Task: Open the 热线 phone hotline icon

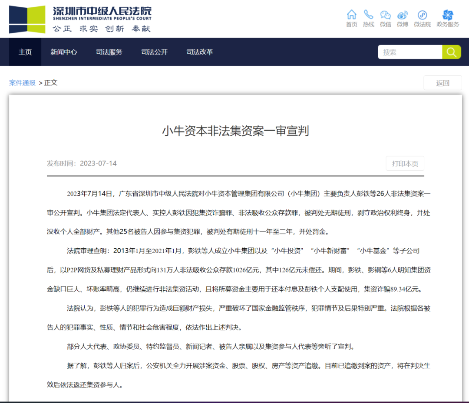Action: (368, 15)
